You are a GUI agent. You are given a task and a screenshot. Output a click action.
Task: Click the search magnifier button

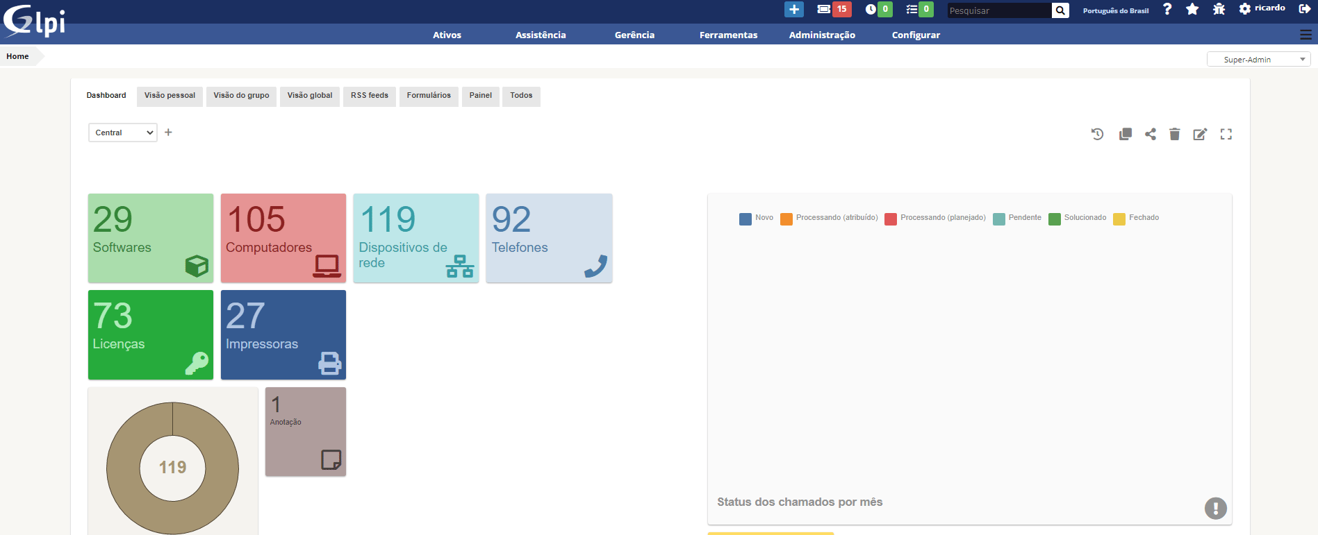(x=1060, y=10)
